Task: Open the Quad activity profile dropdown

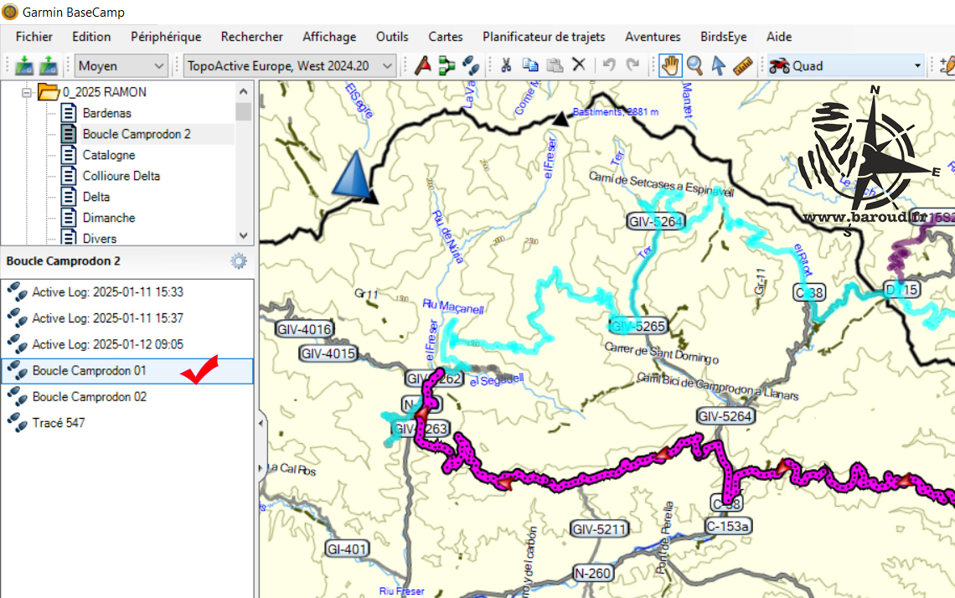Action: pos(845,66)
